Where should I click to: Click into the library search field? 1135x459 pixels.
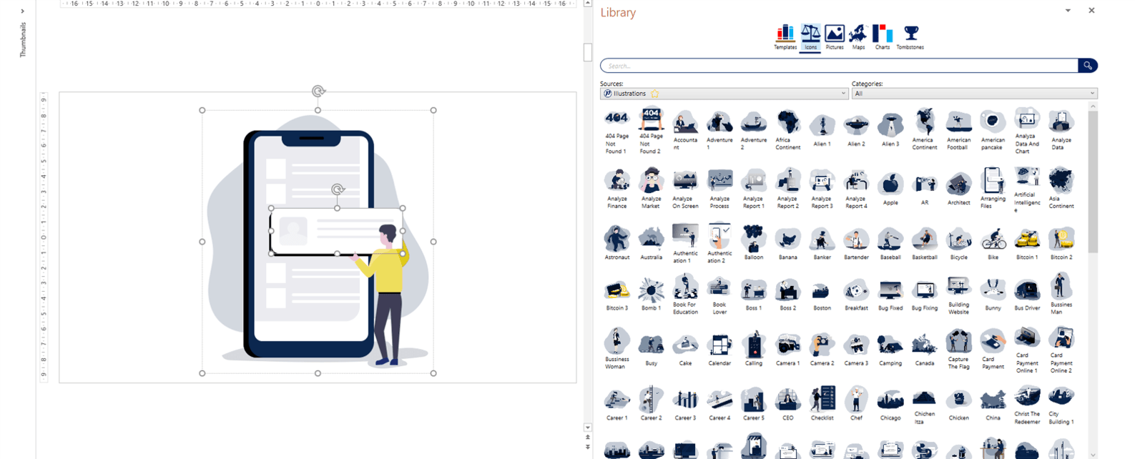point(838,66)
